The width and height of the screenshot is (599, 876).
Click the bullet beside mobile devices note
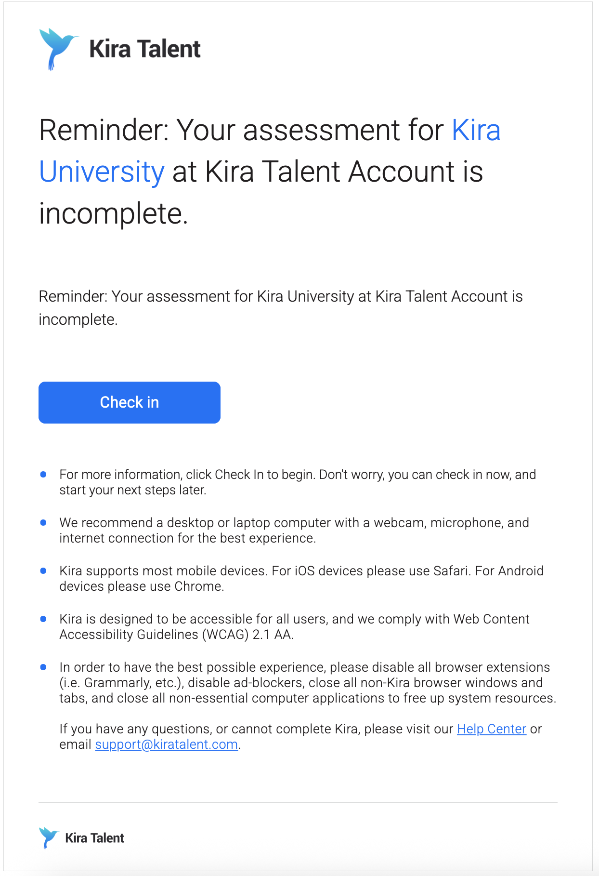[x=43, y=571]
